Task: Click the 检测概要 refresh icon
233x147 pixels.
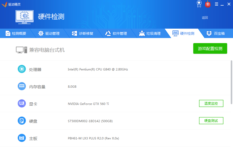Action: click(x=8, y=33)
